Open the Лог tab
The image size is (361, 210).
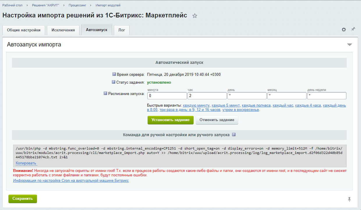(122, 30)
